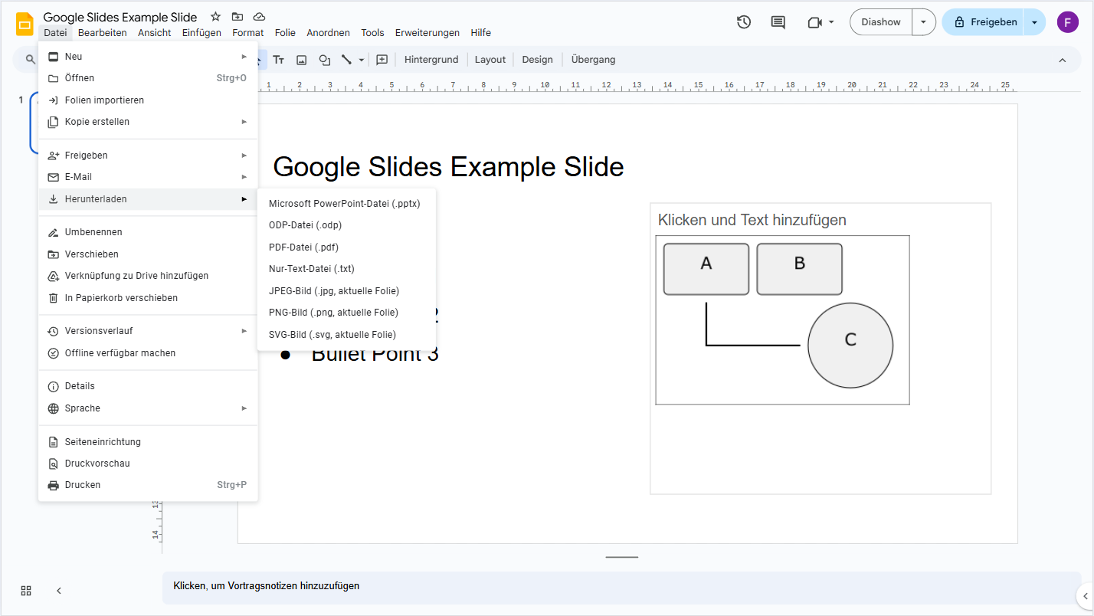Open Versionsverlauf submenu entry
The height and width of the screenshot is (616, 1094).
148,331
